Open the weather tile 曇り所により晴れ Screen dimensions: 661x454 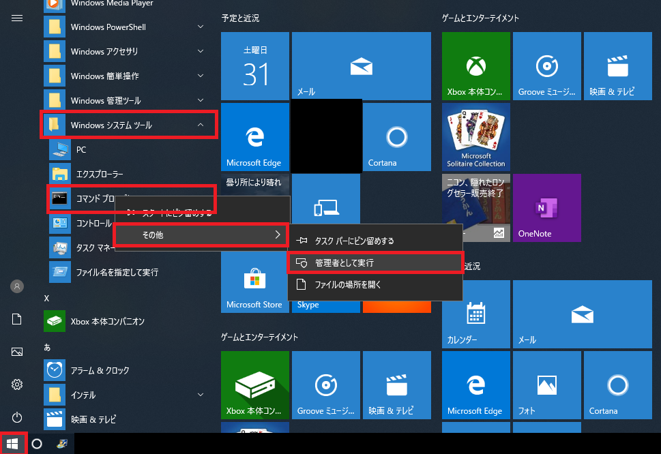coord(255,185)
